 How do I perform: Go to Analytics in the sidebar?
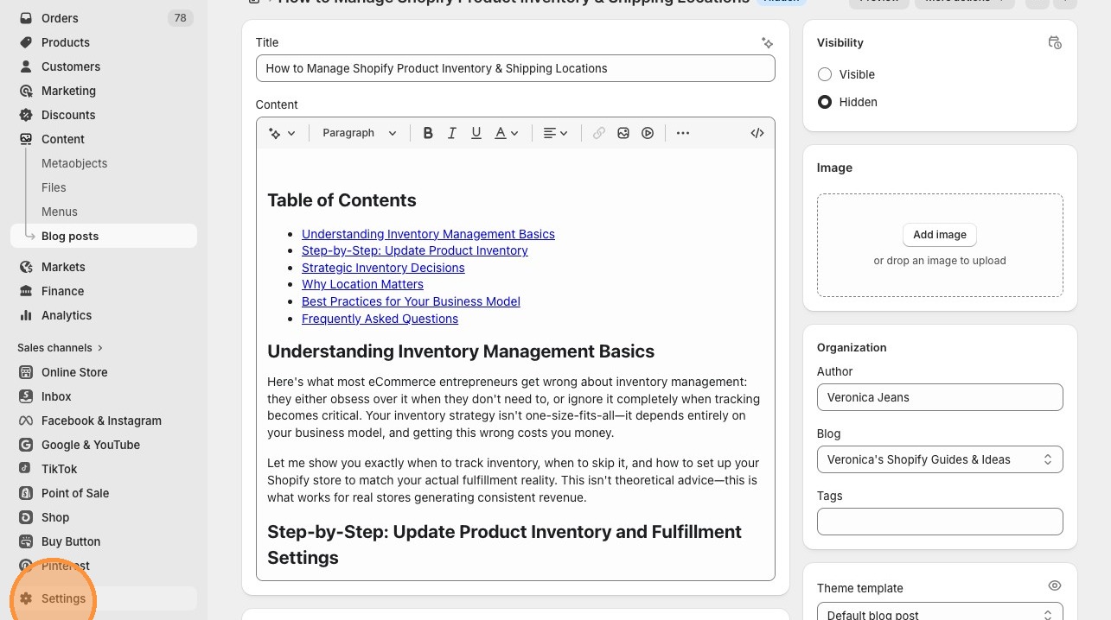coord(66,315)
